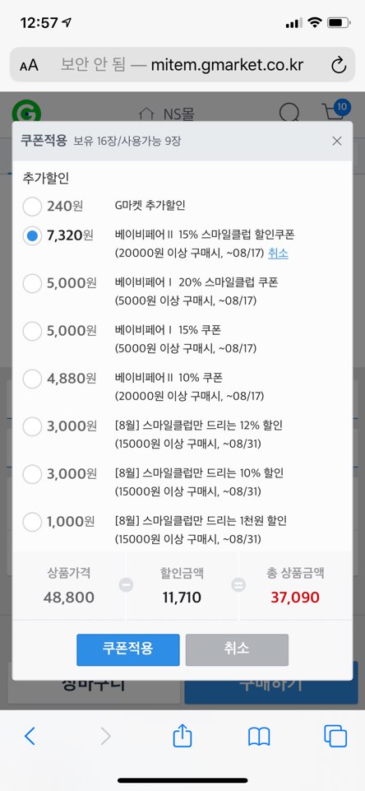Tap the mitem.gmarket.co.kr address bar
Screen dimensions: 365x791
pyautogui.click(x=182, y=65)
